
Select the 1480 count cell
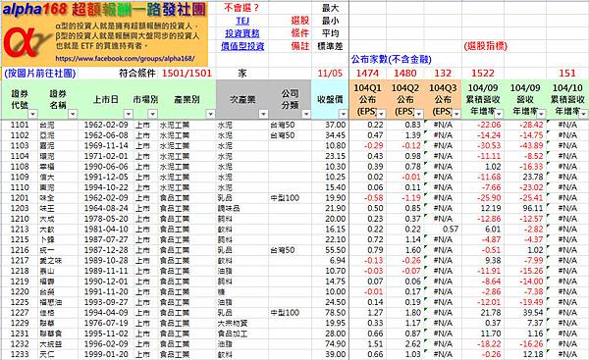[404, 74]
